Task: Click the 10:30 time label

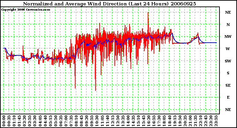Action: [x=97, y=121]
